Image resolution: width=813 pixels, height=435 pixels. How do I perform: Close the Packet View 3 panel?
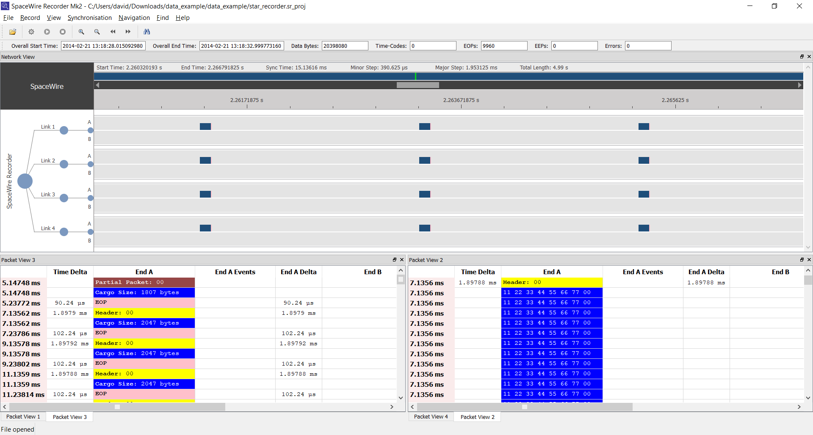pos(402,260)
